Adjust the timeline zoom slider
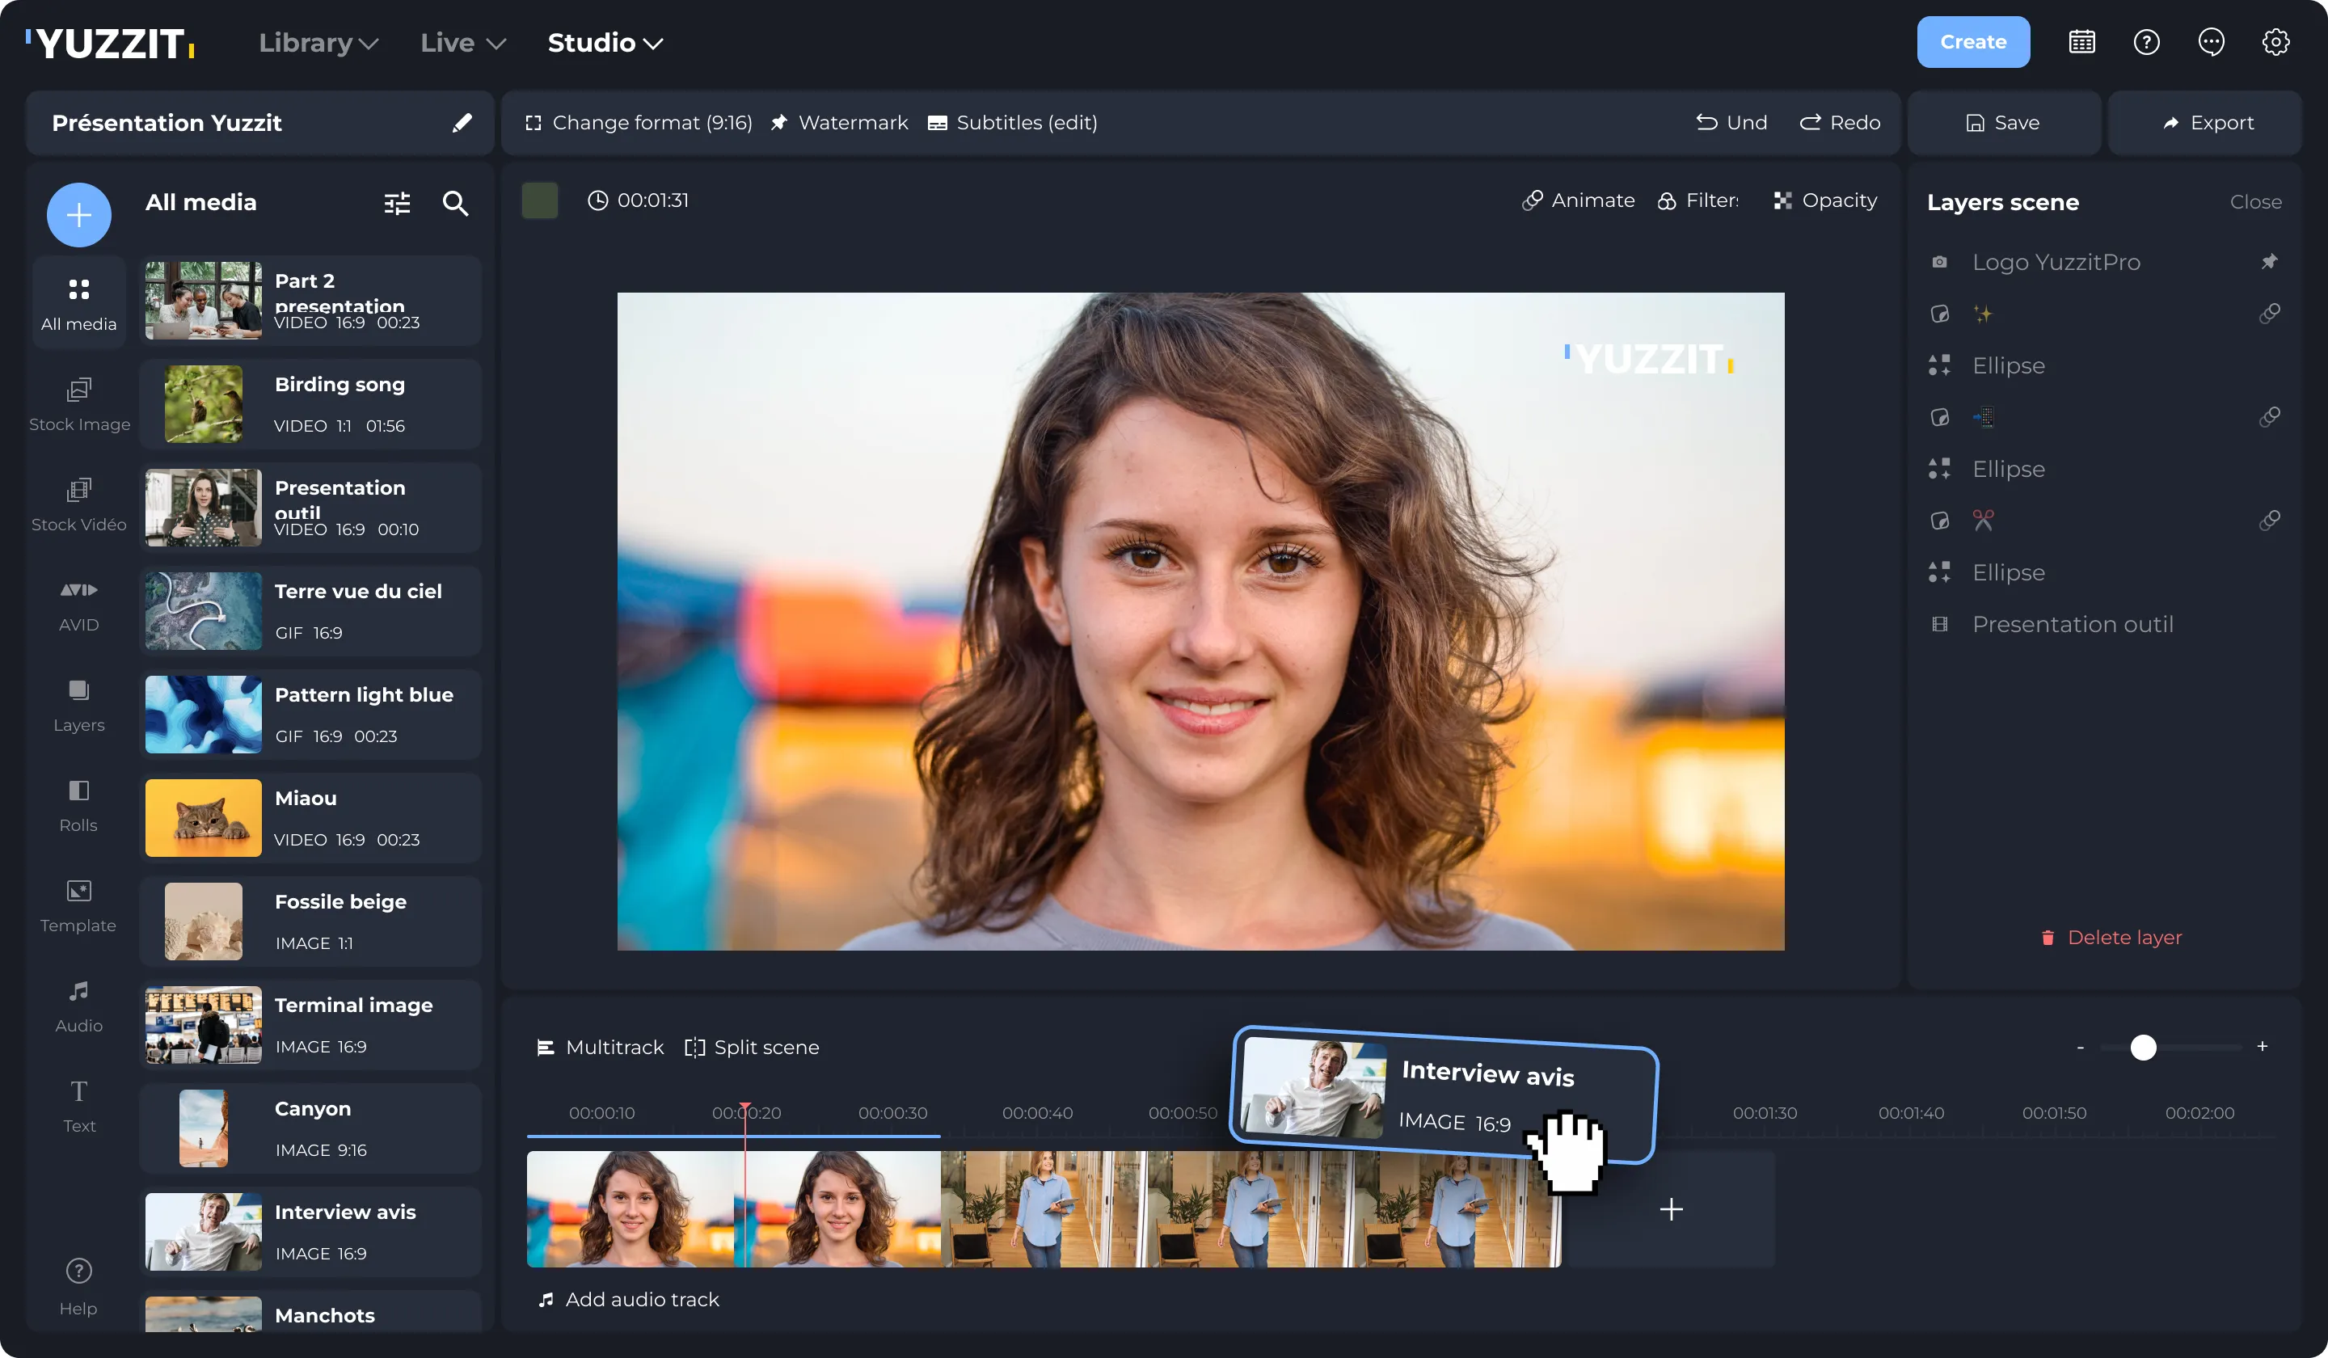2328x1358 pixels. click(x=2143, y=1047)
